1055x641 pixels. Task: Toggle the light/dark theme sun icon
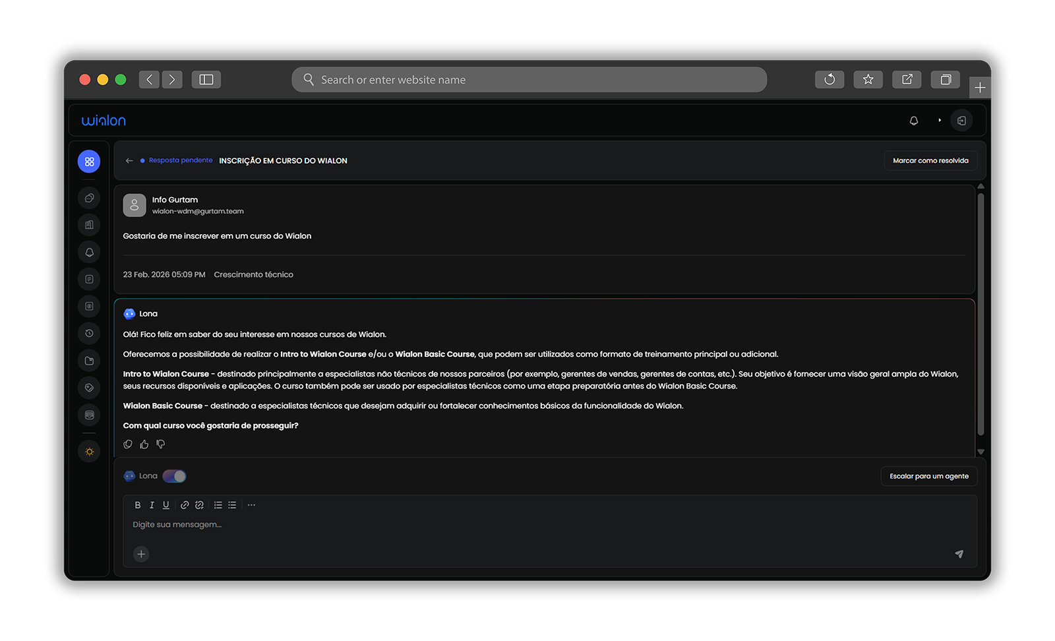coord(89,452)
